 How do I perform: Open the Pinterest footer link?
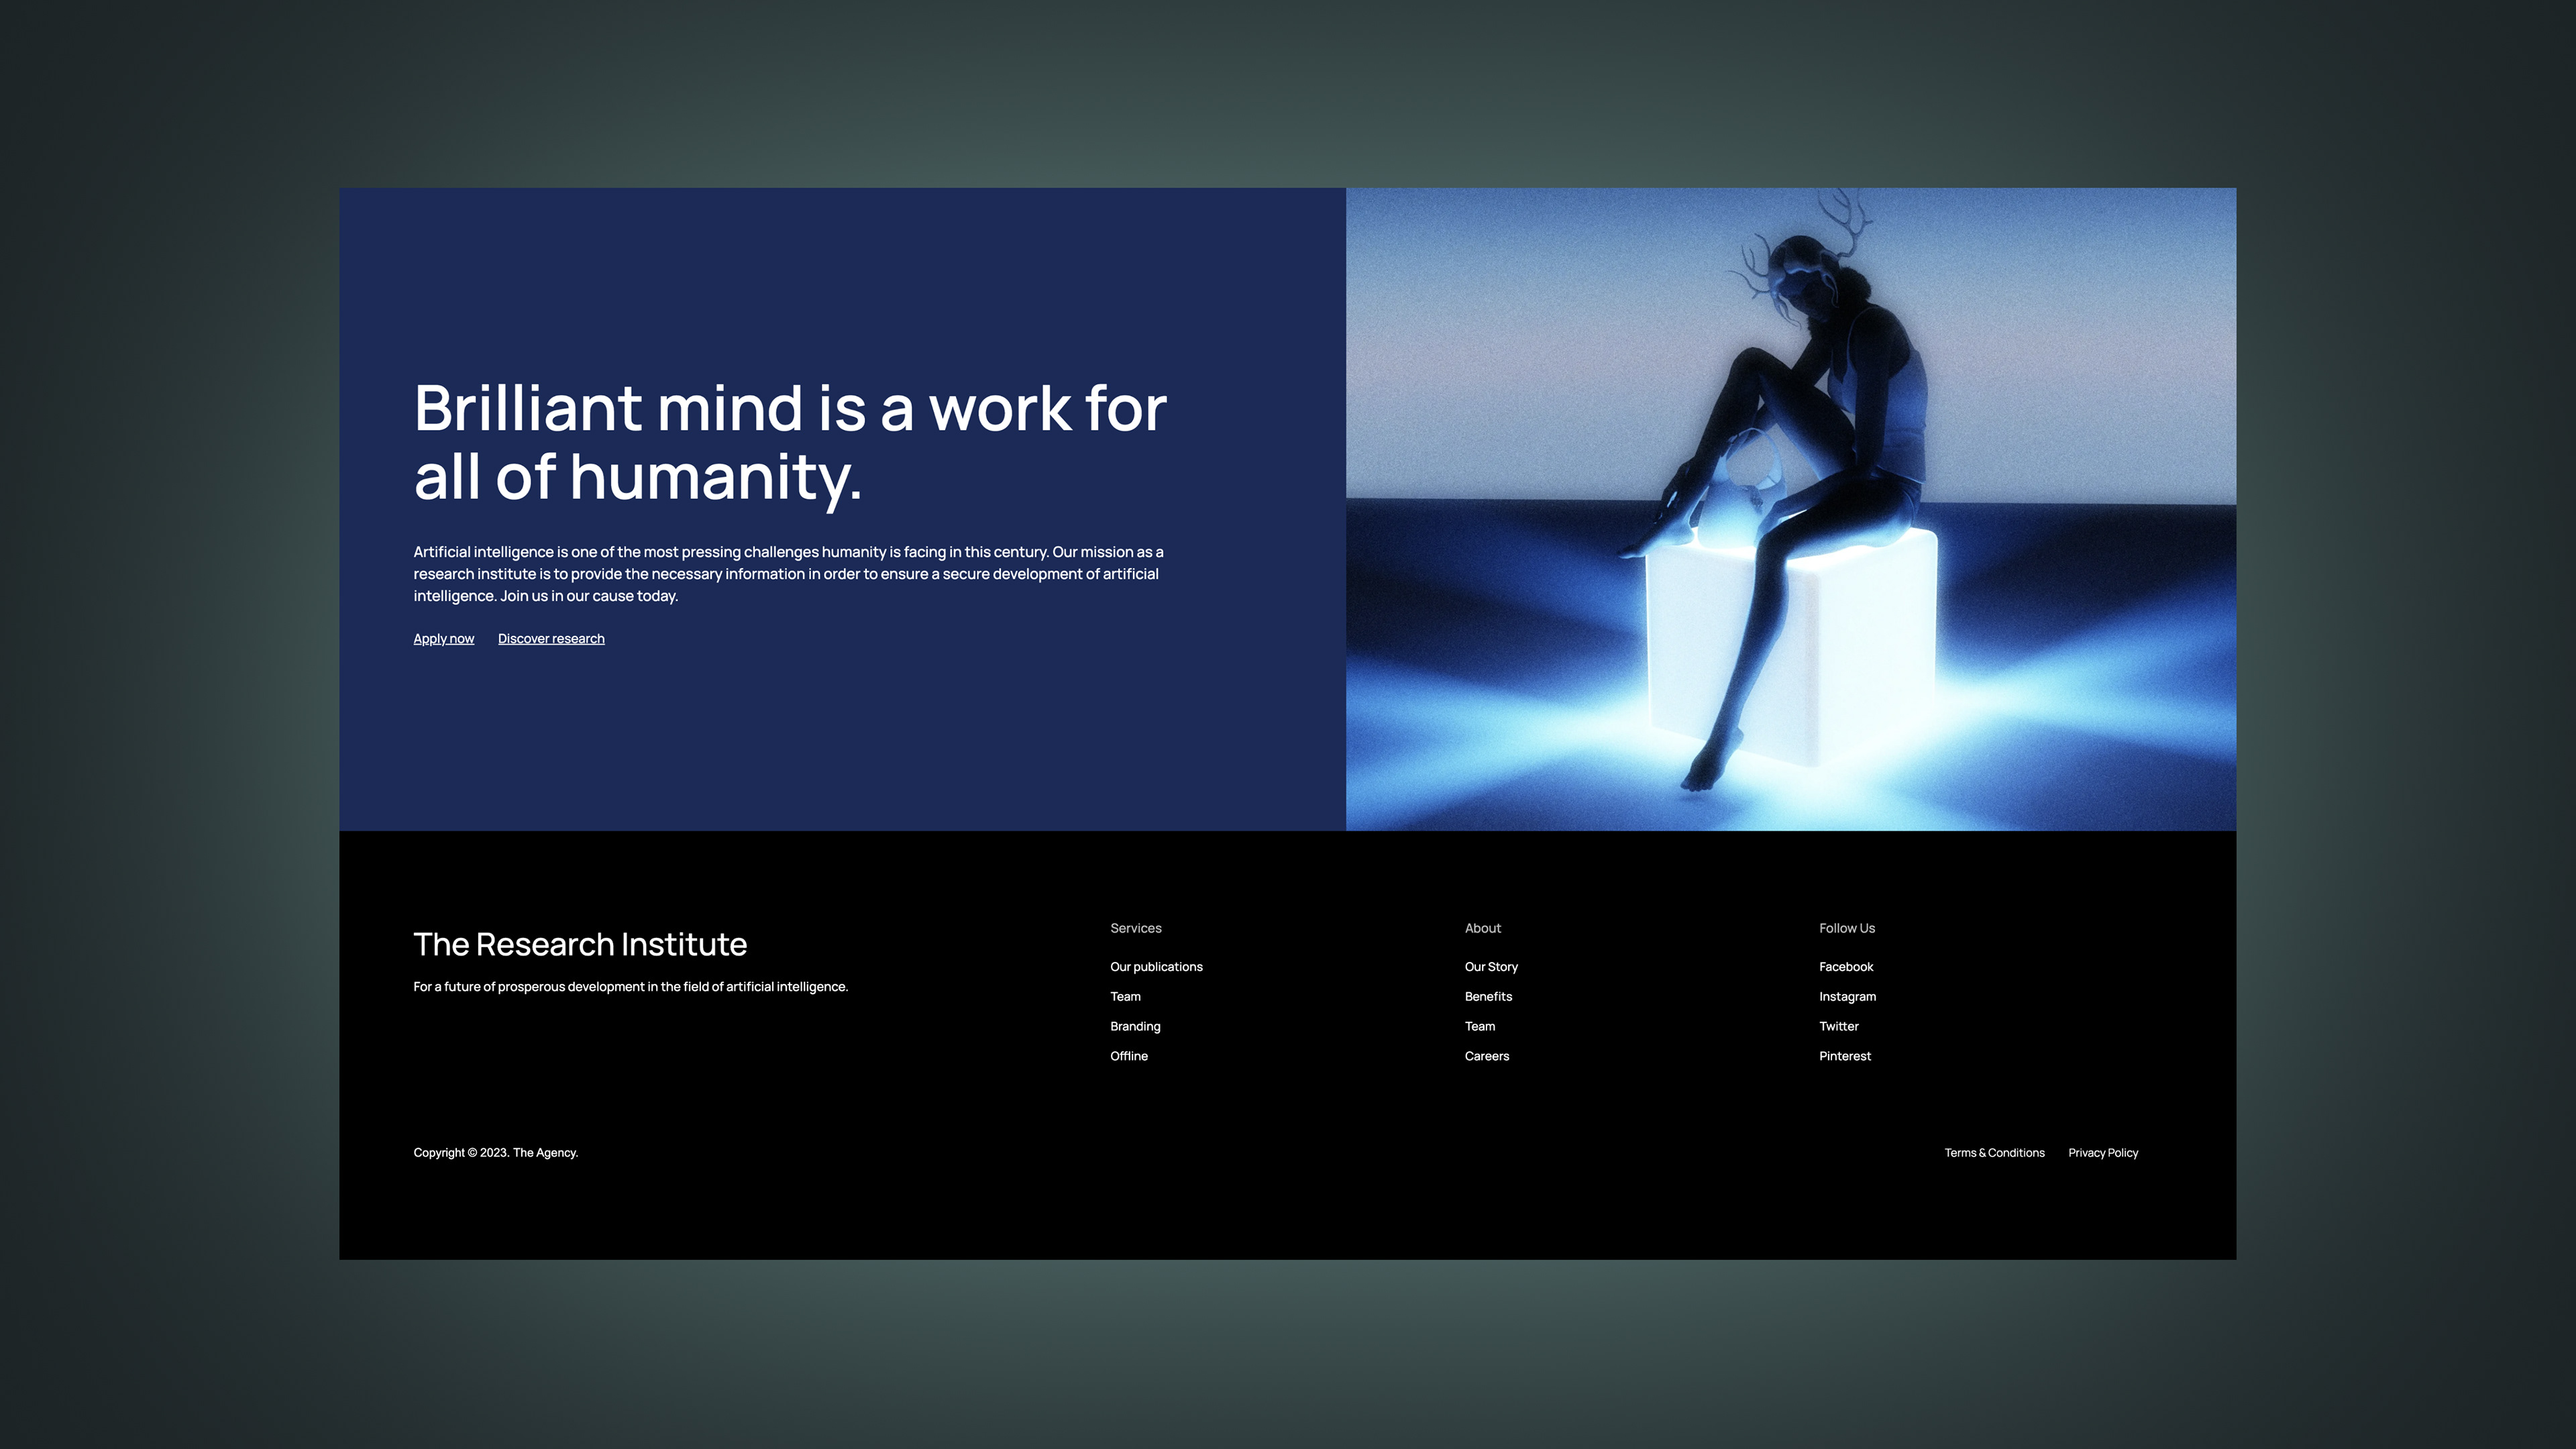point(1844,1057)
